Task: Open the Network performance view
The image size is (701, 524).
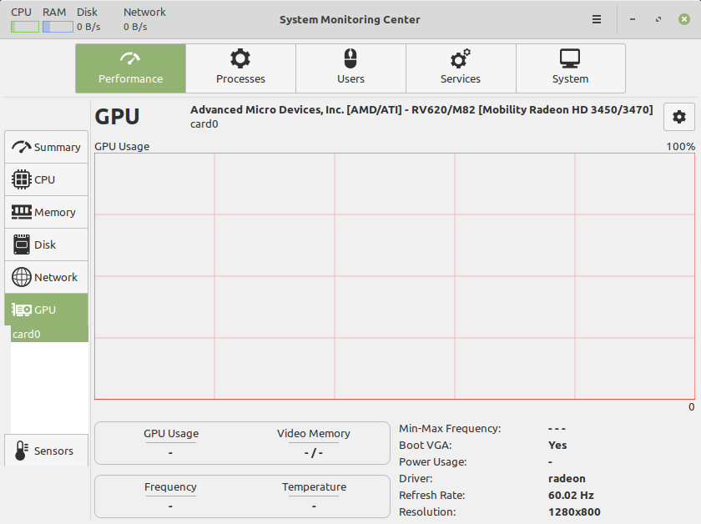Action: [x=46, y=276]
